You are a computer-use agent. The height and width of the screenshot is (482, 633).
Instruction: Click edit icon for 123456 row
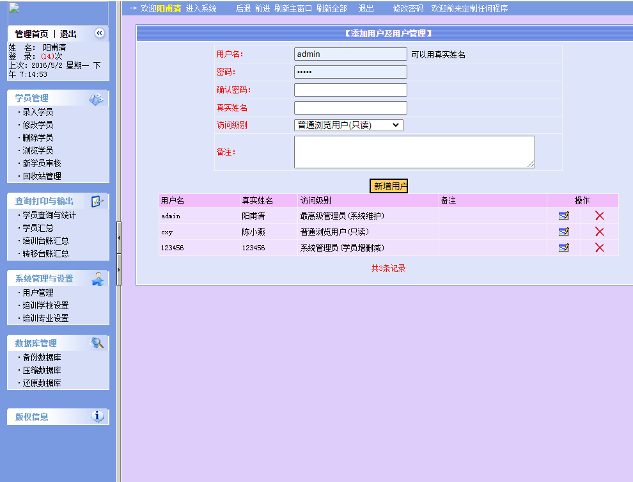tap(563, 248)
